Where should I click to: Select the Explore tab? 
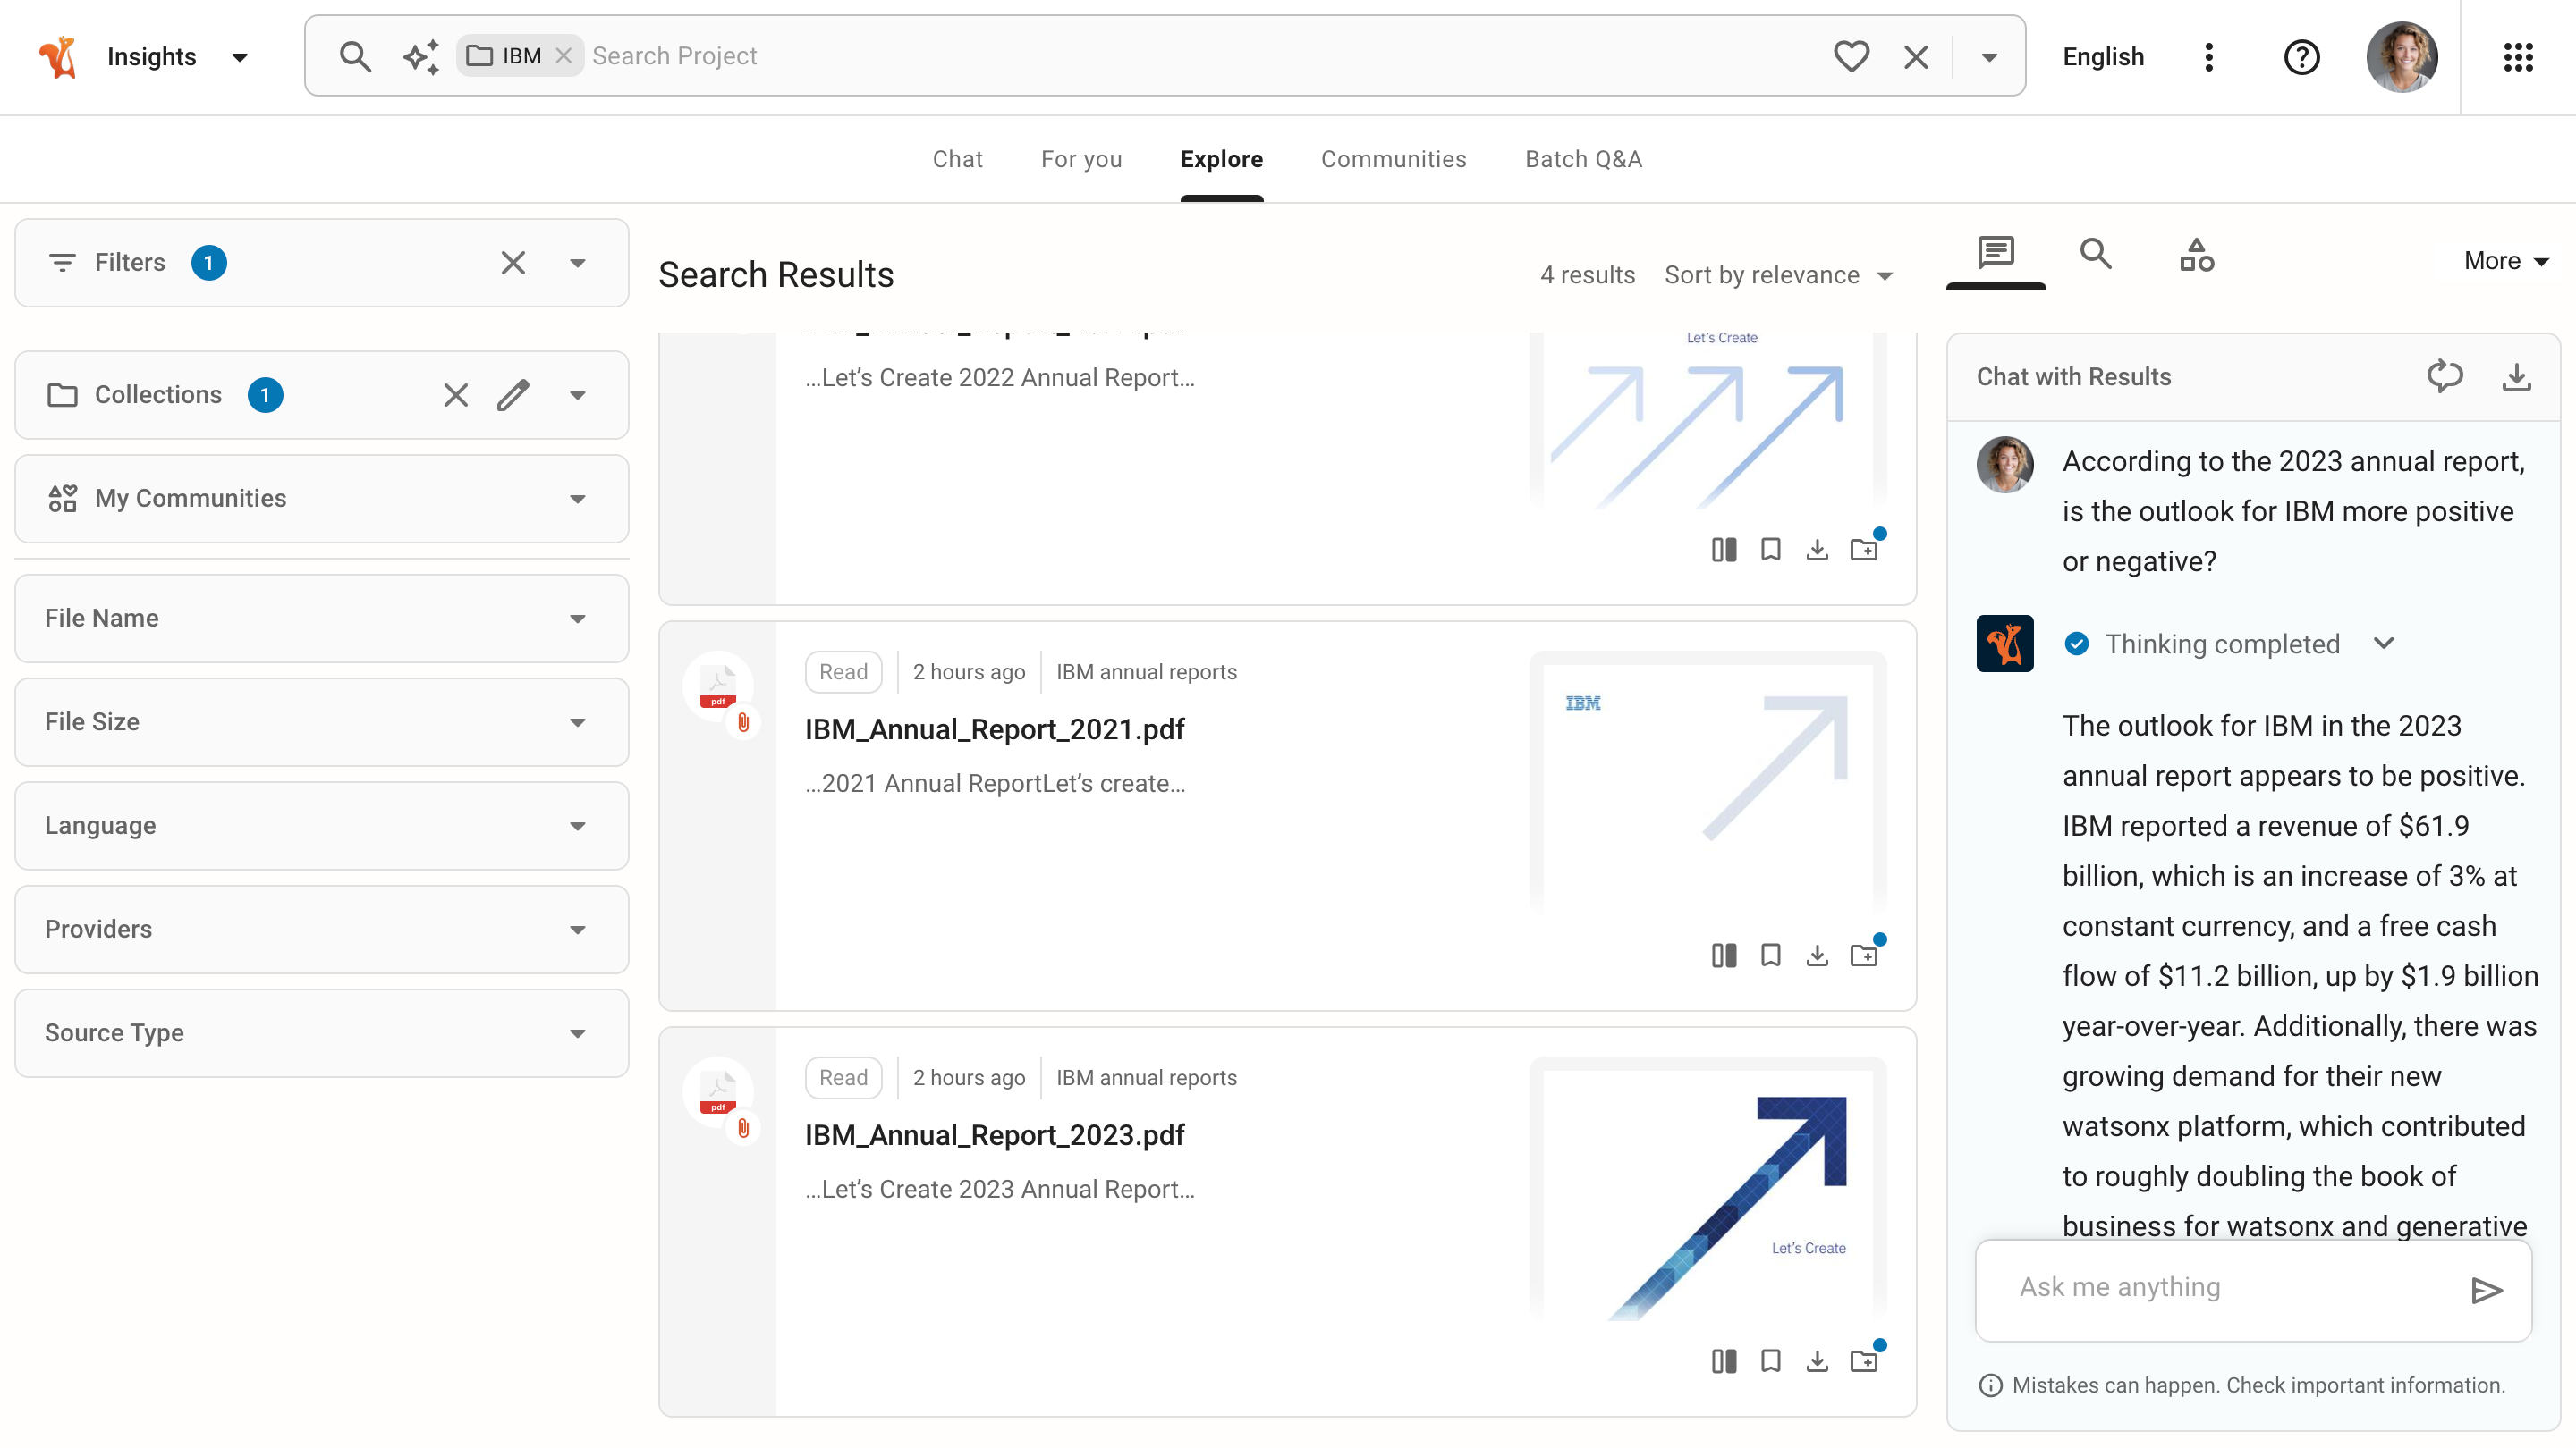1221,159
